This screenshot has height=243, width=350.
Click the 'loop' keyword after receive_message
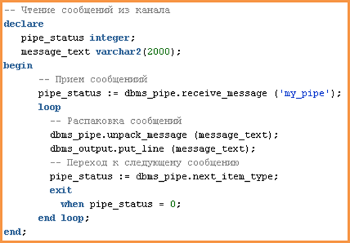point(49,107)
